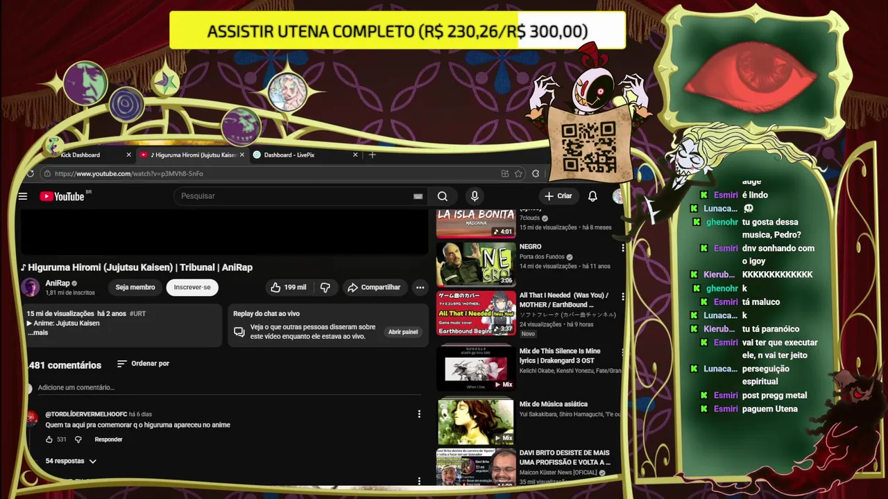Open browser extensions icon in address bar
Viewport: 888px width, 499px height.
(x=536, y=173)
